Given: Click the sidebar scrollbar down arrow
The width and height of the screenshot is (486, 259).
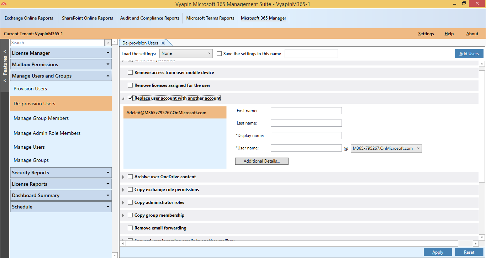Looking at the screenshot, I should (115, 255).
